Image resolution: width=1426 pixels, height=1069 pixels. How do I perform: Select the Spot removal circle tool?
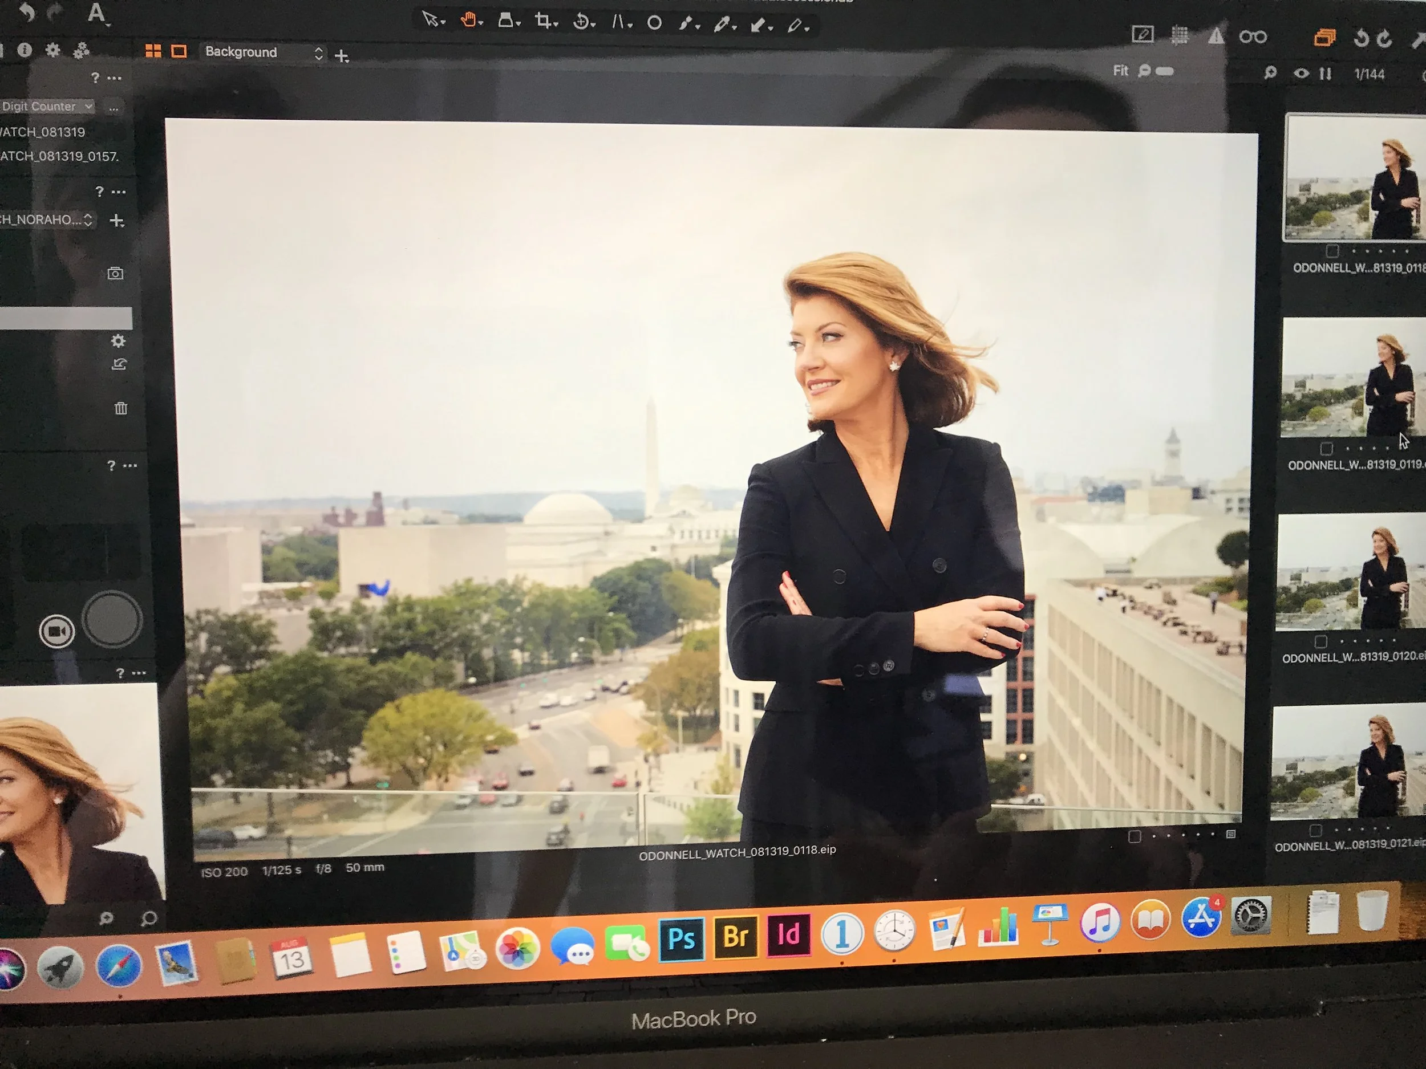654,23
